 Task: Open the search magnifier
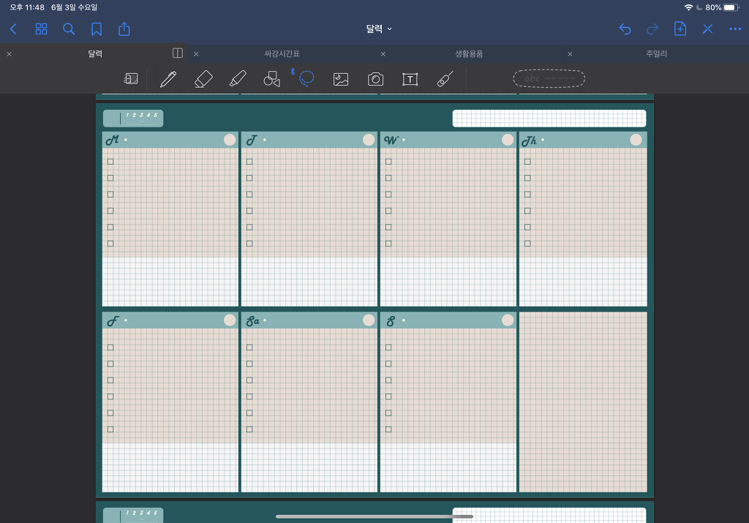coord(69,29)
